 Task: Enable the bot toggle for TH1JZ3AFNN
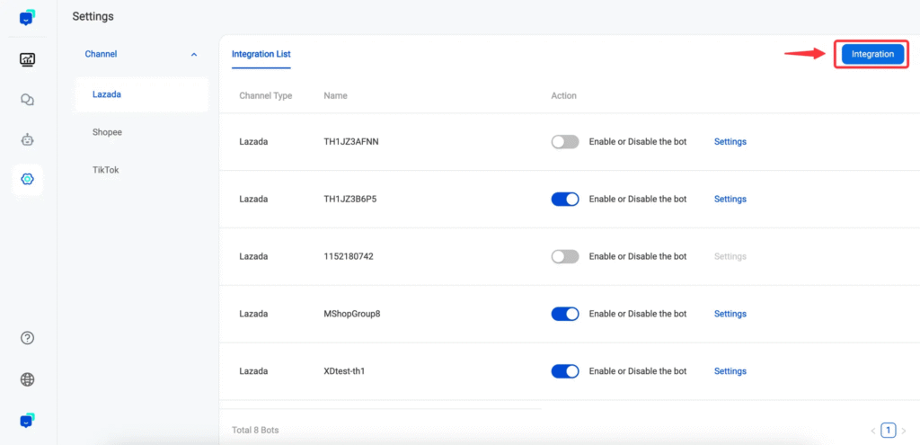[565, 141]
